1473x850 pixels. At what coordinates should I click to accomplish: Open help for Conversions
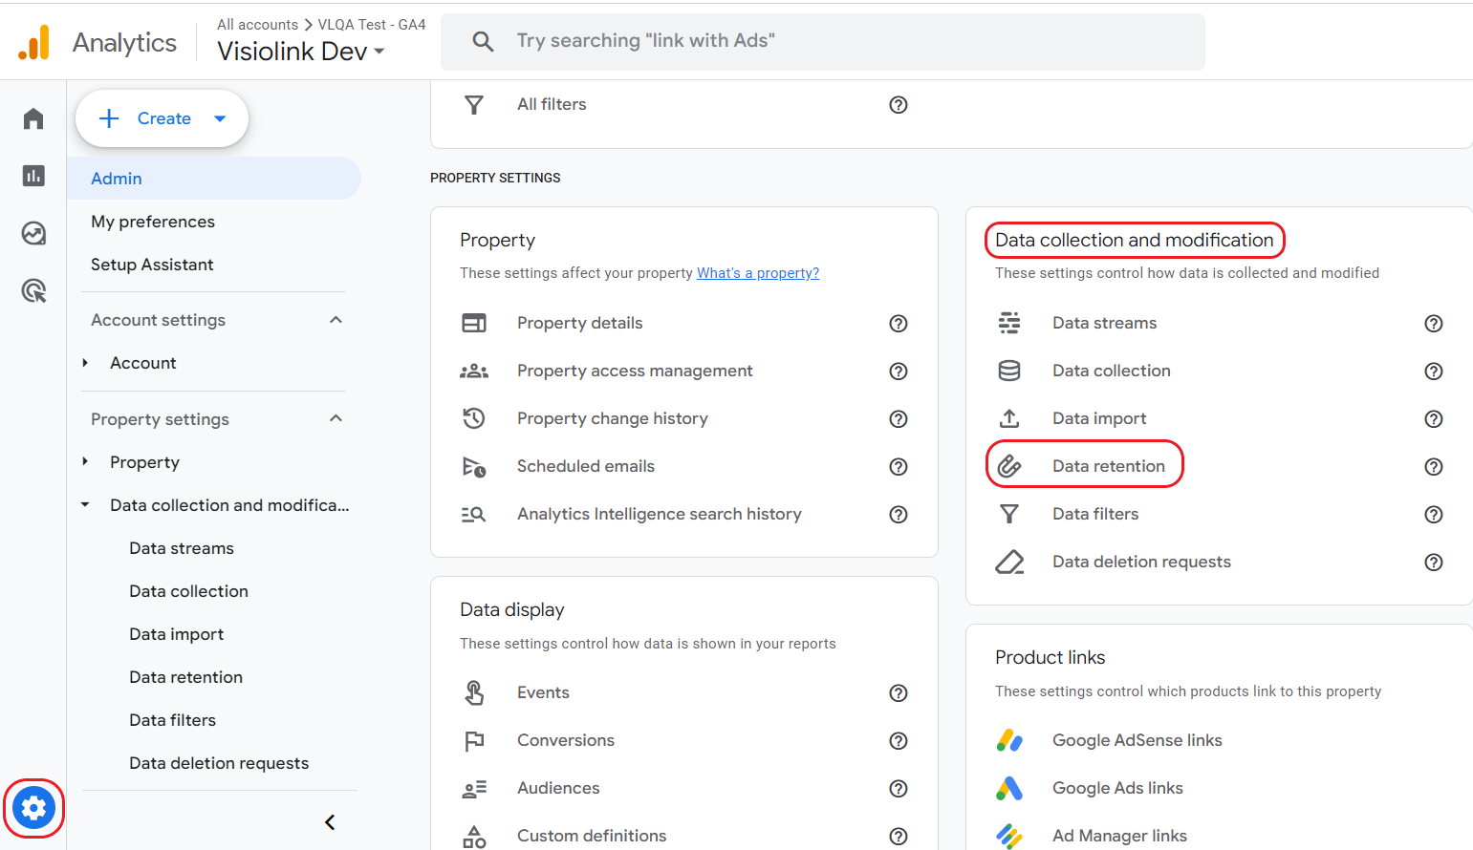pyautogui.click(x=899, y=741)
